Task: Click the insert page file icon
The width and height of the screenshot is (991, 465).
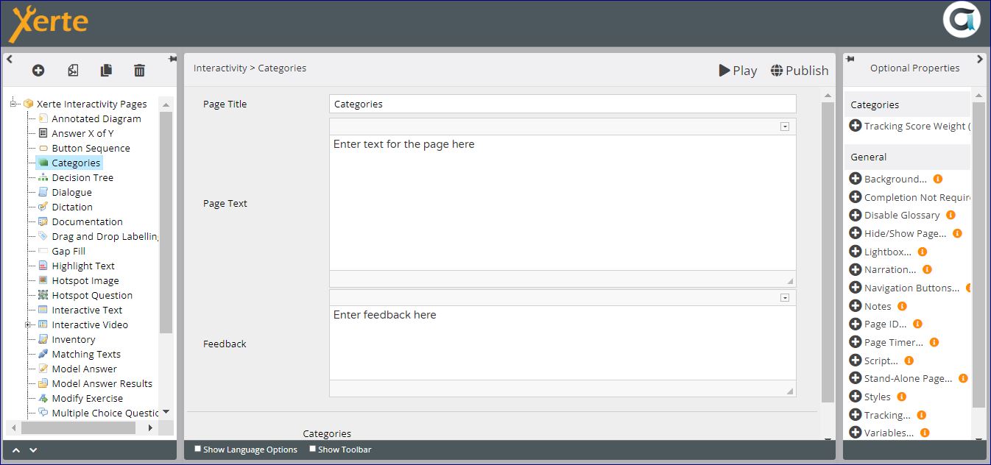Action: coord(73,71)
